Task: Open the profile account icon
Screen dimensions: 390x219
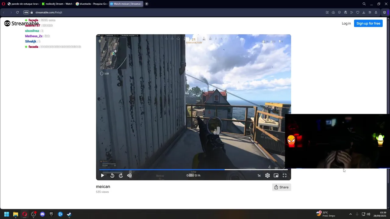Action: [x=376, y=12]
